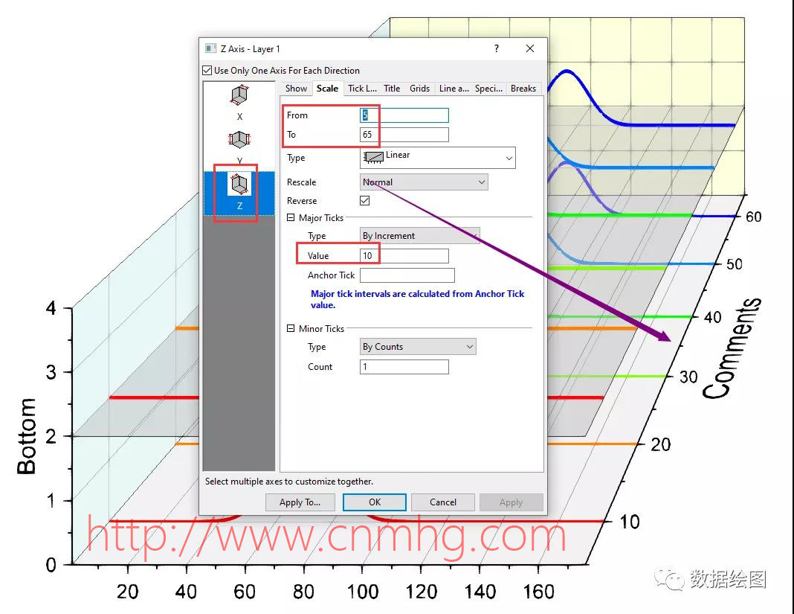Image resolution: width=794 pixels, height=614 pixels.
Task: Close the Z Axis dialog
Action: tap(530, 49)
